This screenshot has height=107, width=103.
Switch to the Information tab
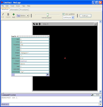click(14, 10)
